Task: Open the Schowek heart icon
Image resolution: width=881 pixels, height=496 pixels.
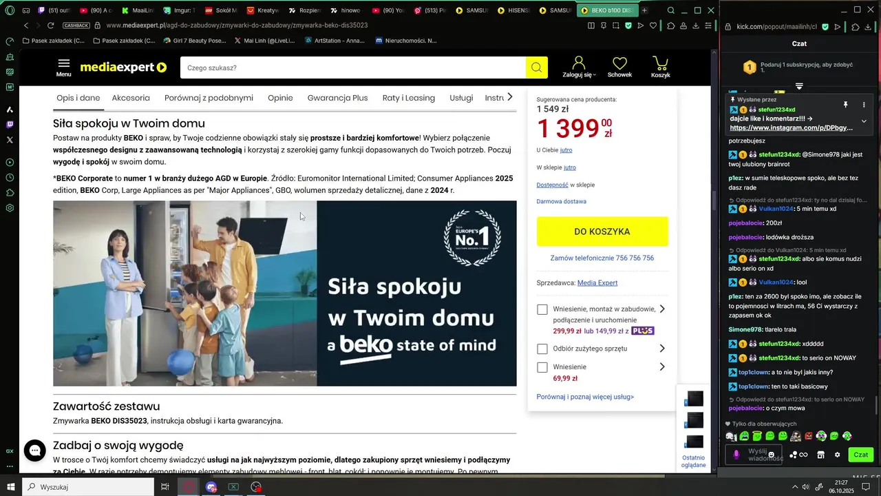Action: pos(619,67)
